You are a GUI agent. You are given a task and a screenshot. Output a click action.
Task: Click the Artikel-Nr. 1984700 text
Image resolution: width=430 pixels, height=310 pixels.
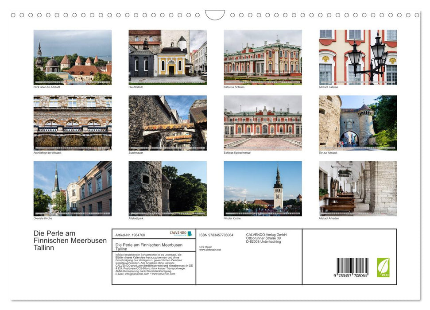click(131, 235)
